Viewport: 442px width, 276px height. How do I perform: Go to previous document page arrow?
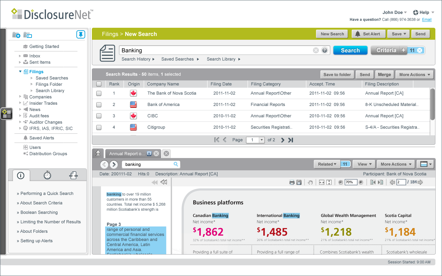392,182
